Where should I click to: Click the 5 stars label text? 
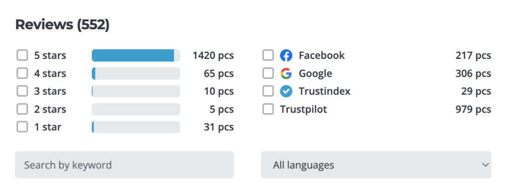coord(50,55)
